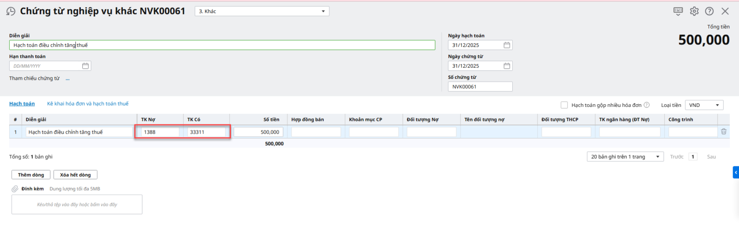
Task: Open calendar for Ngày chứng từ
Action: click(x=507, y=66)
